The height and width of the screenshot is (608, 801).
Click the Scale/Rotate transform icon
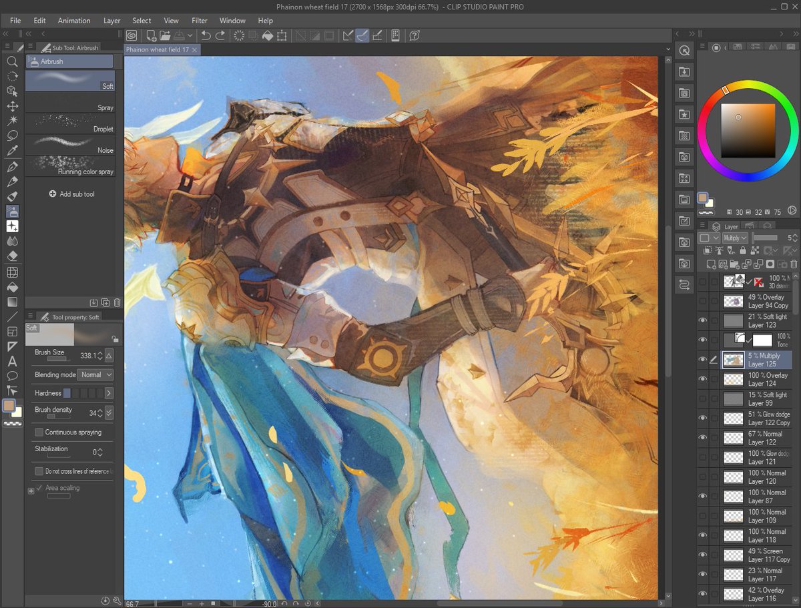click(x=282, y=35)
